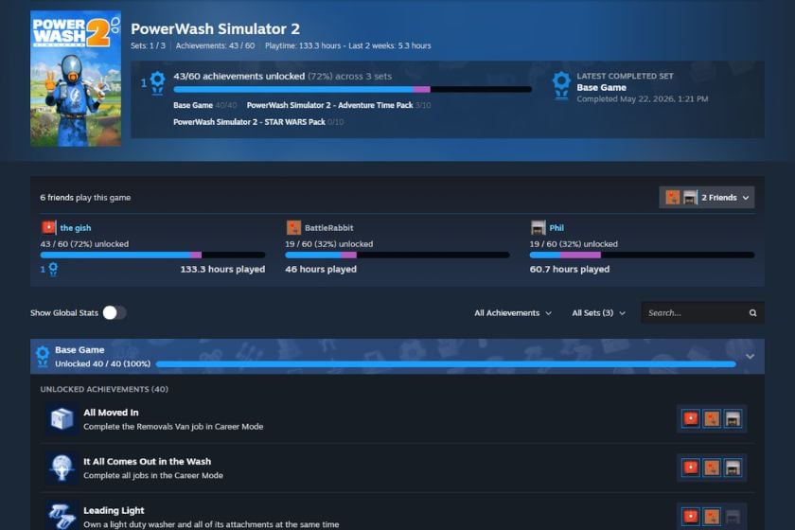Open BattleRabbit's profile name
This screenshot has width=795, height=530.
[329, 228]
